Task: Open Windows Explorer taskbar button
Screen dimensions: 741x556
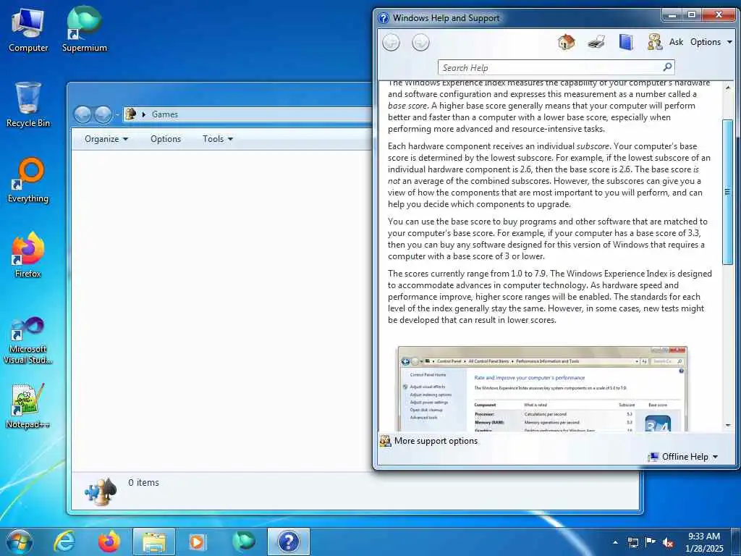Action: pyautogui.click(x=153, y=542)
